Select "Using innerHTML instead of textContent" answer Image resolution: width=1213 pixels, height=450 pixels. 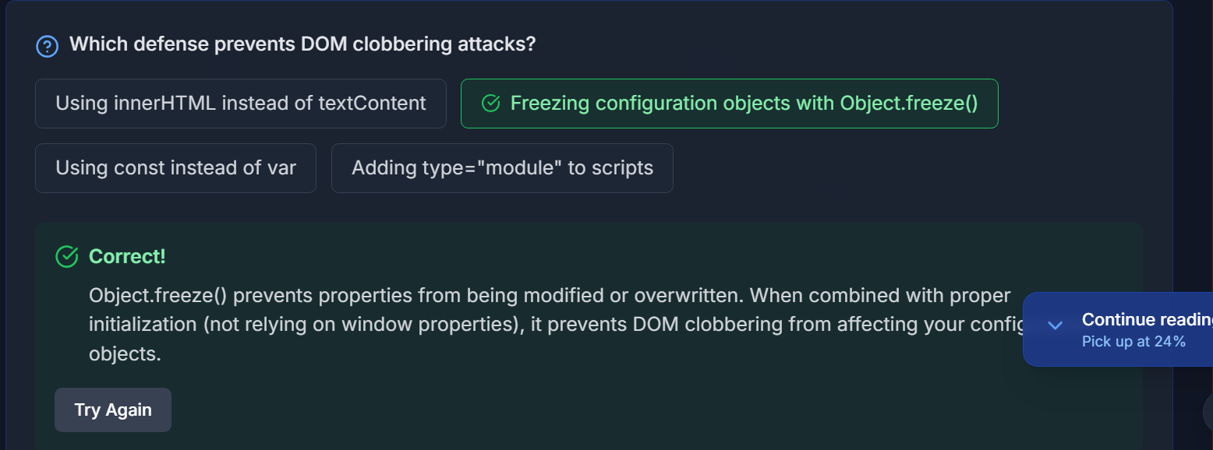pos(241,103)
